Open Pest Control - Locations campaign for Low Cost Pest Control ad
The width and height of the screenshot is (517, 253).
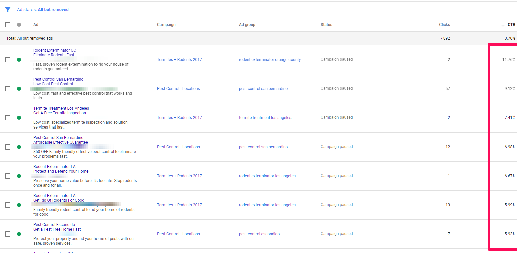pyautogui.click(x=179, y=89)
